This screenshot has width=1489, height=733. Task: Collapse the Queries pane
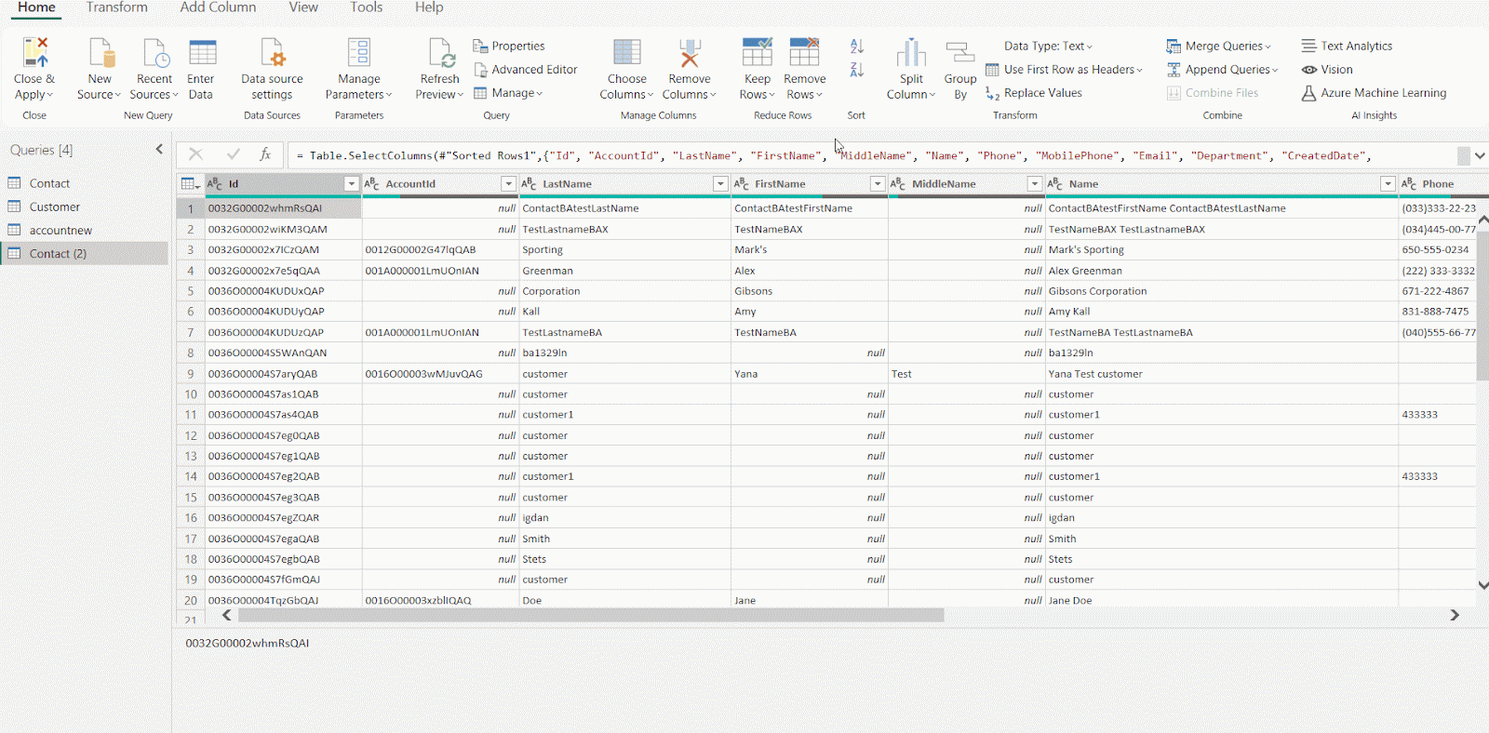point(159,150)
